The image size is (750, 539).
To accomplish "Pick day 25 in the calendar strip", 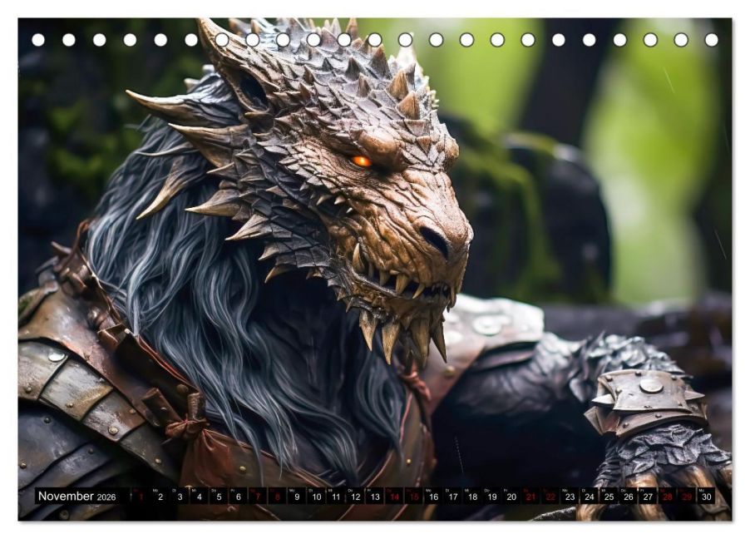I will [609, 497].
